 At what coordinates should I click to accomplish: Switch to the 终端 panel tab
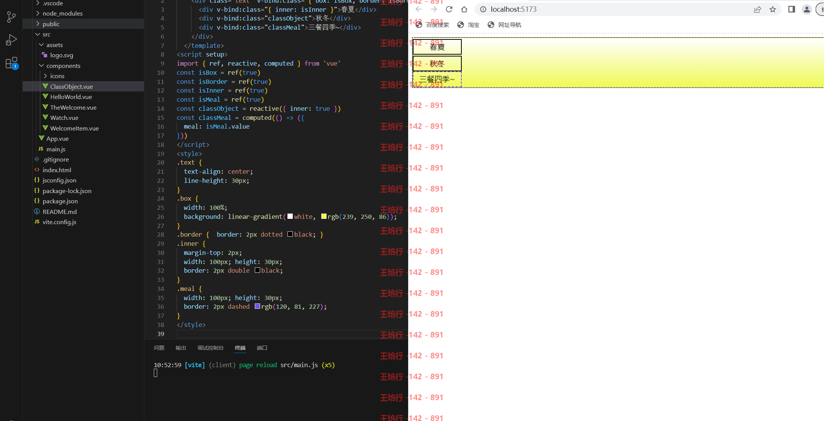(240, 348)
